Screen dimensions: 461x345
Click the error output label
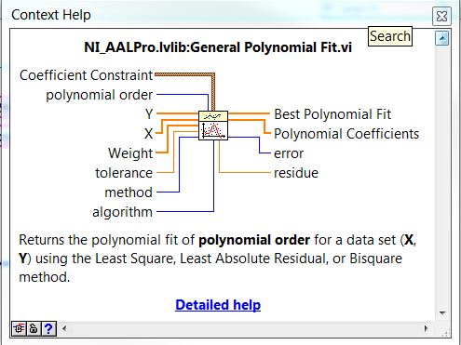click(x=289, y=153)
